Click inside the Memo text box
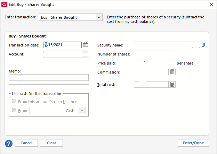This screenshot has height=154, width=217. coord(49,77)
